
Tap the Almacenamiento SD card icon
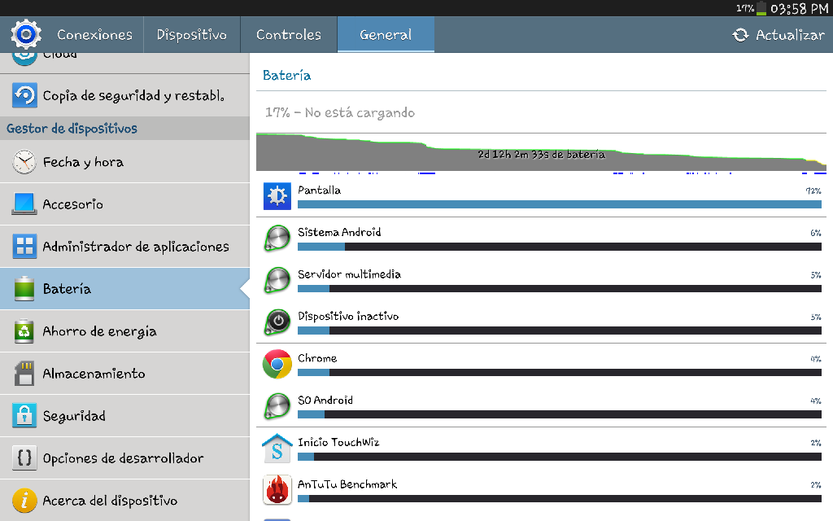24,374
